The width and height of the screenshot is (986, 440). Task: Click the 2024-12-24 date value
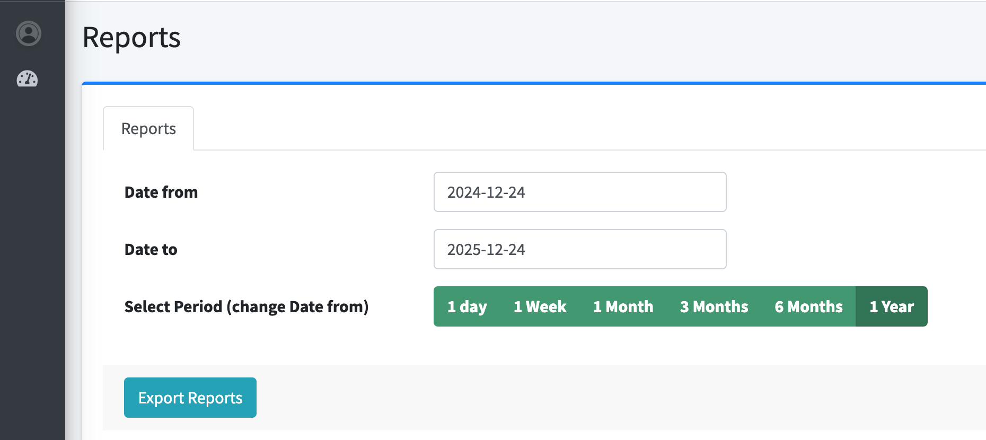[x=486, y=192]
